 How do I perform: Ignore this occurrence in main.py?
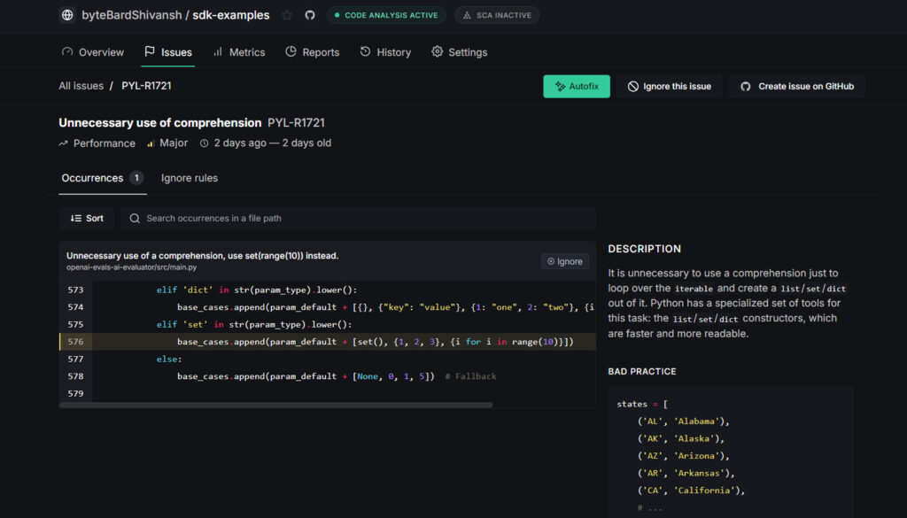(565, 261)
